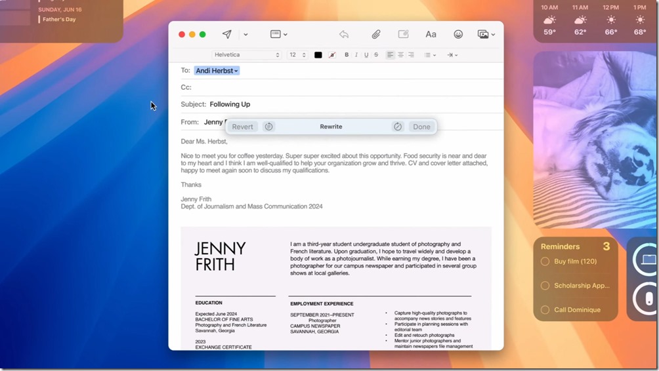Toggle bold formatting
Image resolution: width=659 pixels, height=371 pixels.
tap(347, 55)
